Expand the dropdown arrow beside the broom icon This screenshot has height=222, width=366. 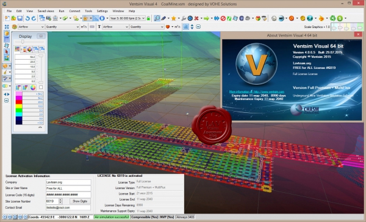[10, 73]
